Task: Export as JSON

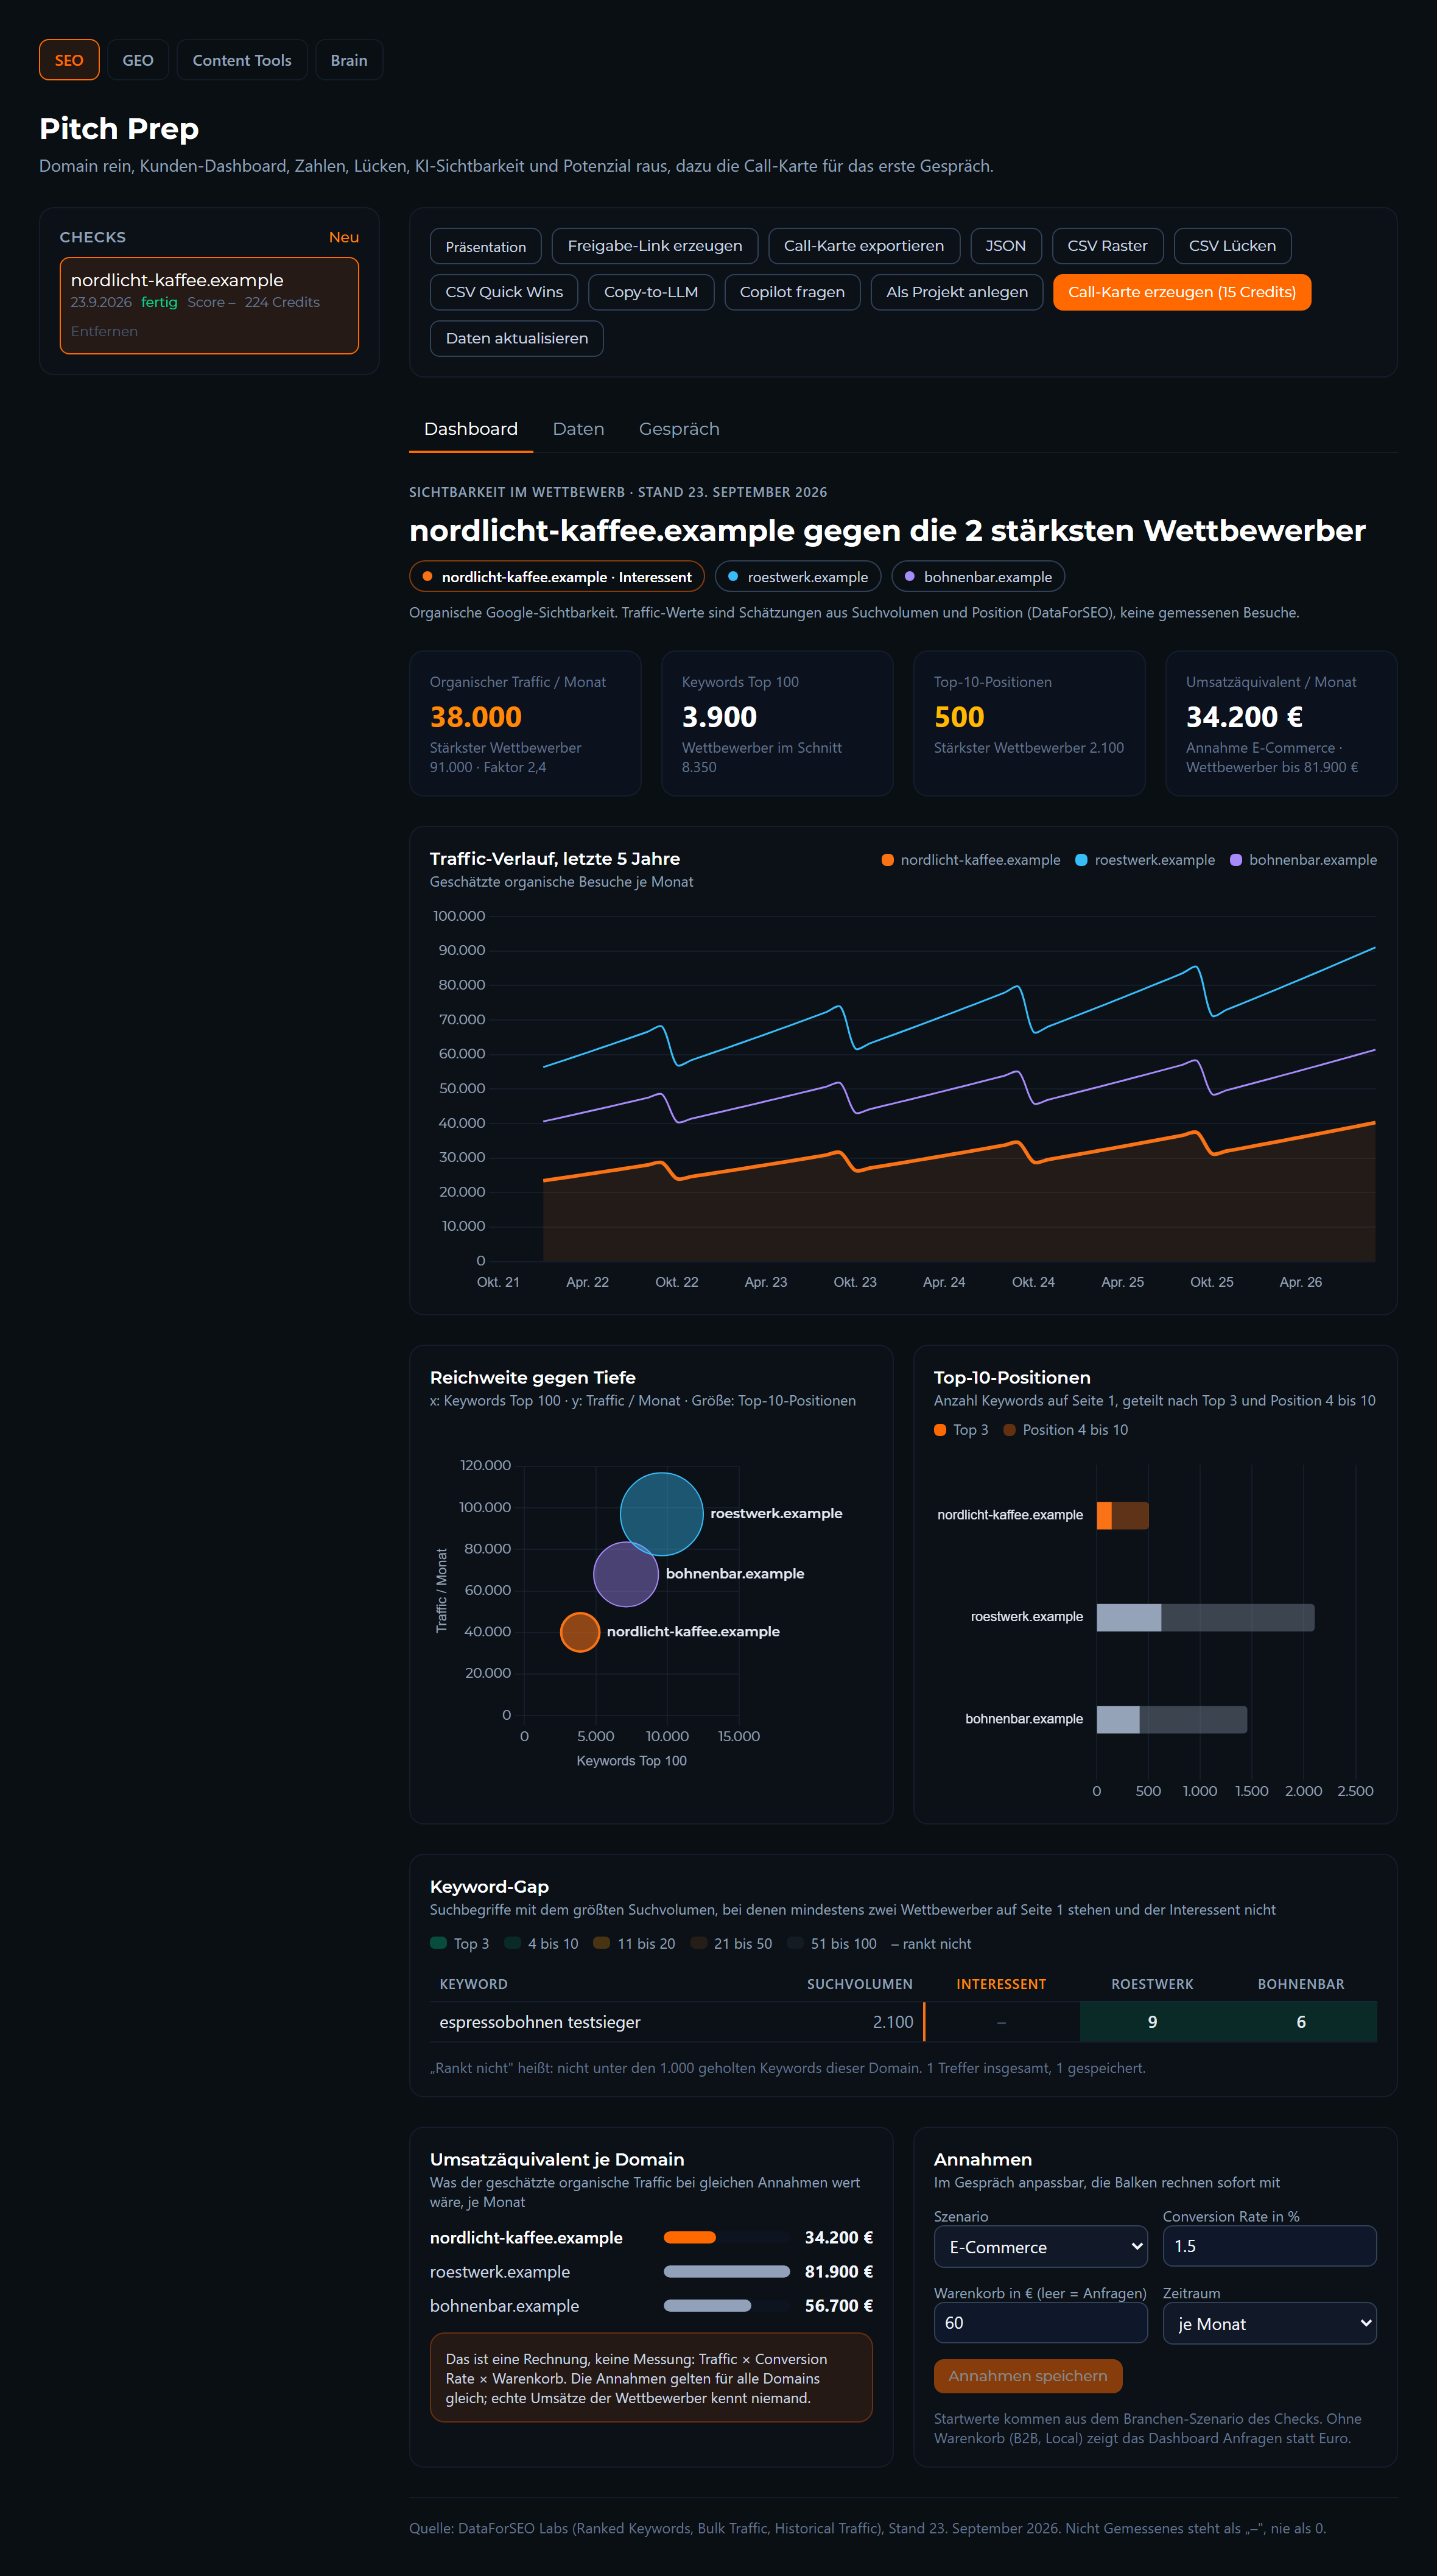Action: click(x=1006, y=246)
